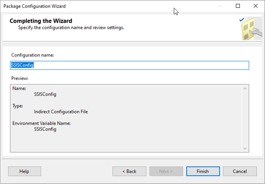Minimize the Package Configuration Wizard window
Viewport: 265px width, 184px height.
tap(220, 6)
